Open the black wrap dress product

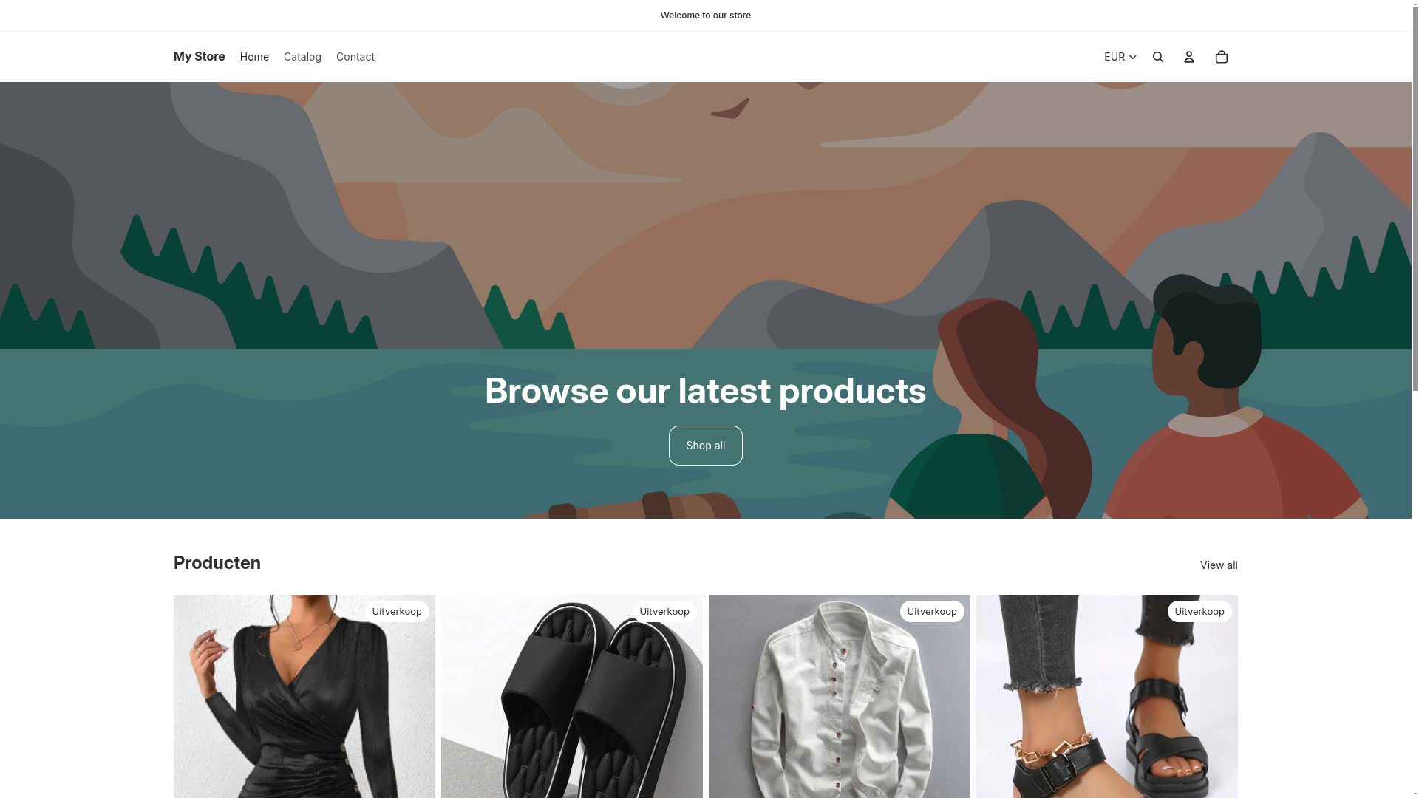coord(304,696)
